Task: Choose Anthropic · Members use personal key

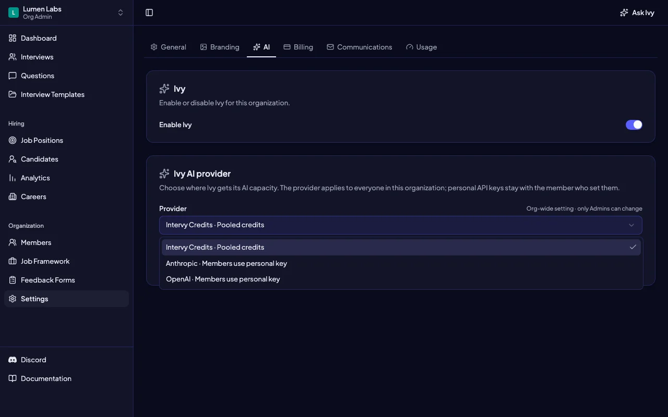Action: tap(401, 263)
